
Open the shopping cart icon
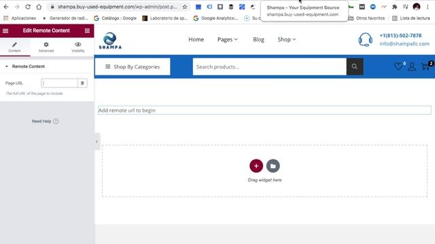point(426,66)
